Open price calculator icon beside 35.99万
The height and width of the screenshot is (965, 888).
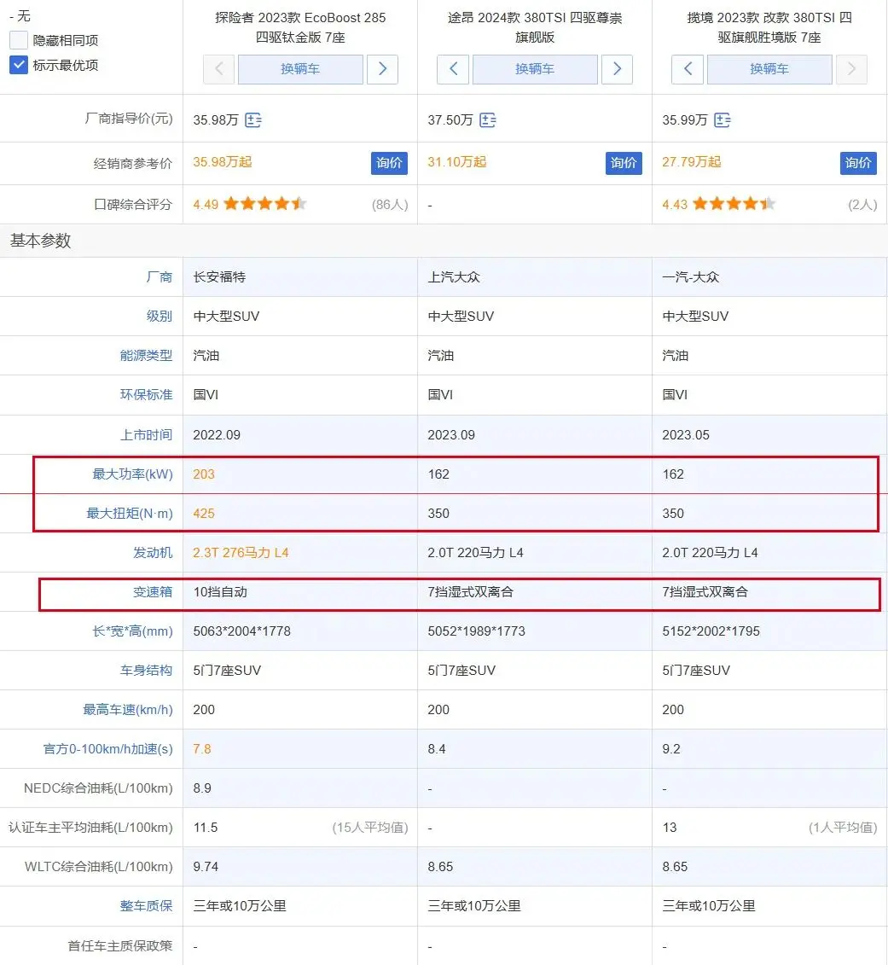723,120
